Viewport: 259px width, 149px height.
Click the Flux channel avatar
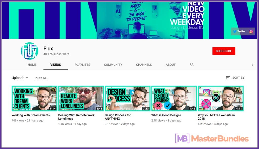tap(30, 51)
